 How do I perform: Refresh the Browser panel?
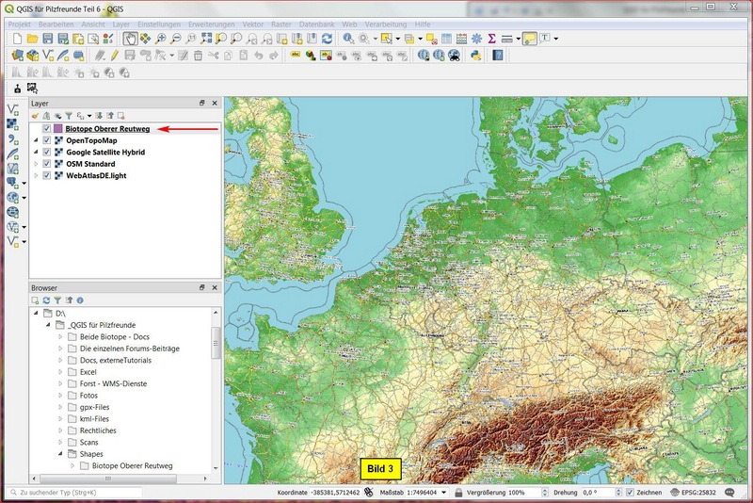point(46,300)
